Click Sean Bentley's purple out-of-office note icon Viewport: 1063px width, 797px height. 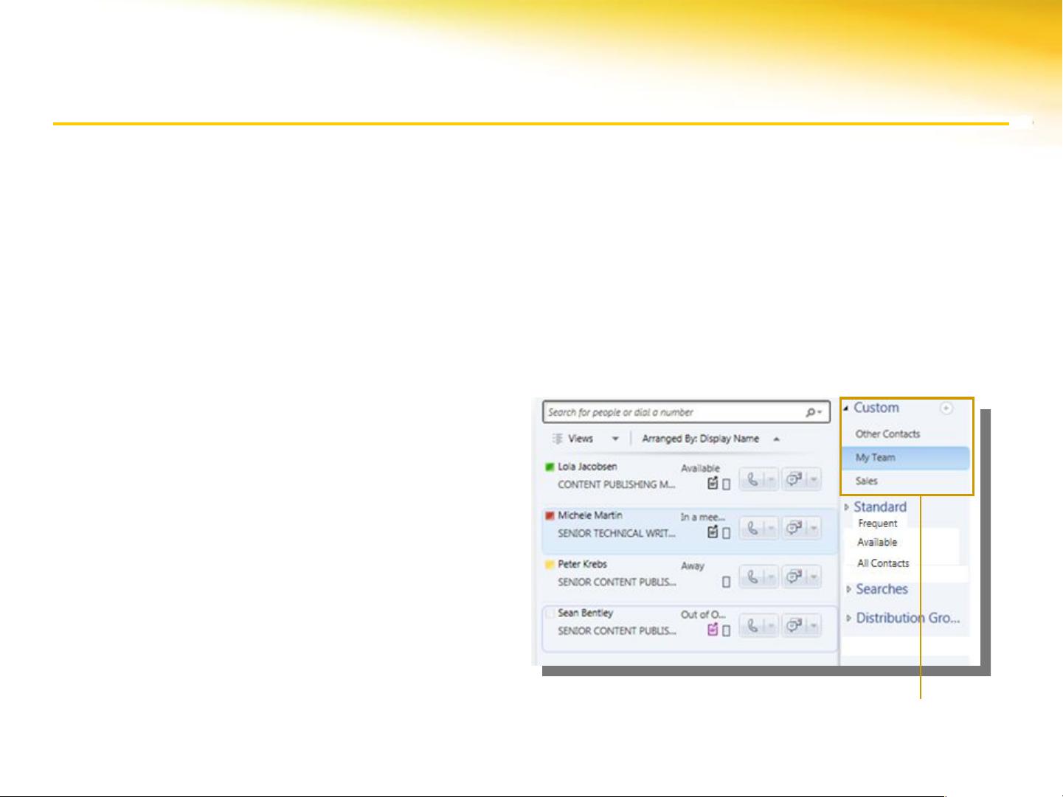click(x=713, y=630)
